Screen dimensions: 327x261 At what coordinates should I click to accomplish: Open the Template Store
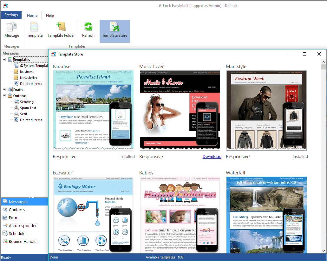114,30
